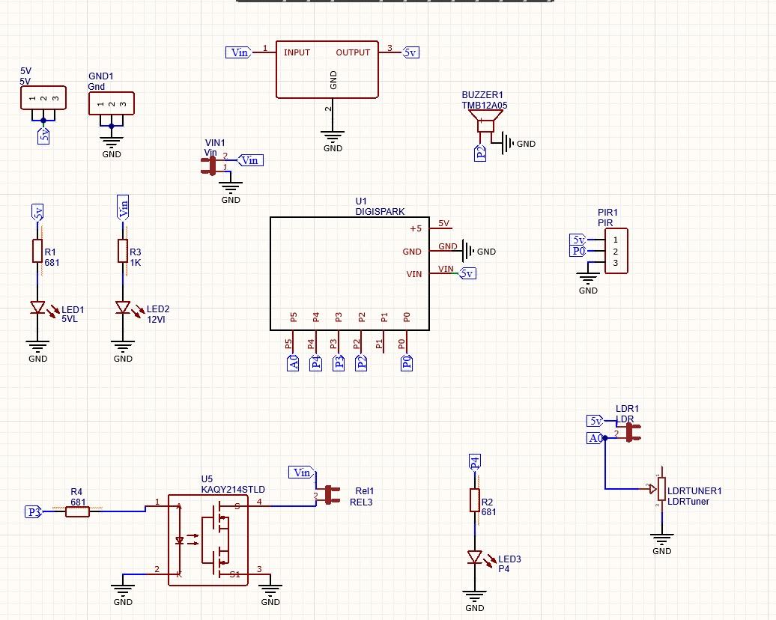Select the KAQY214STLD optocoupler U5 symbol
The height and width of the screenshot is (620, 776).
pos(208,539)
